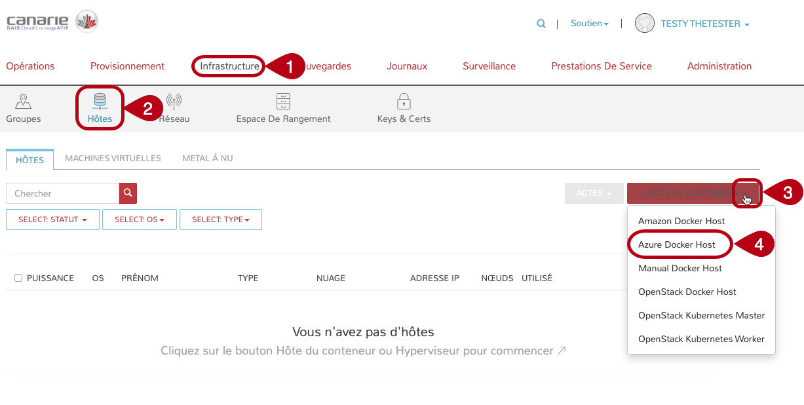Select OpenStack Kubernetes Master option
Viewport: 804px width, 405px height.
pos(701,315)
